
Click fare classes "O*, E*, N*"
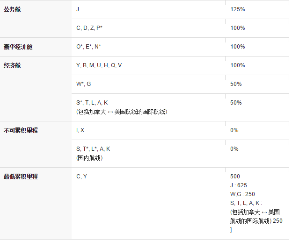click(x=88, y=47)
